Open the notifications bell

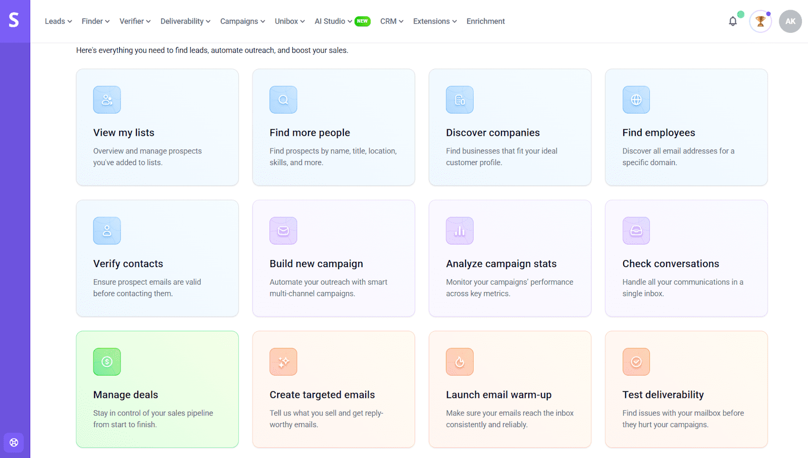click(x=733, y=21)
